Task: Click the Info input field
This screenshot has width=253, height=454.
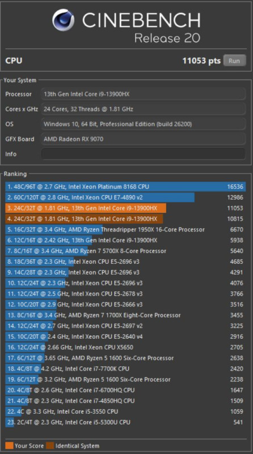Action: [x=143, y=154]
